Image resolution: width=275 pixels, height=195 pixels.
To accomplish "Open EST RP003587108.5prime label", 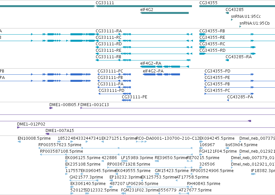I will coord(61,151).
